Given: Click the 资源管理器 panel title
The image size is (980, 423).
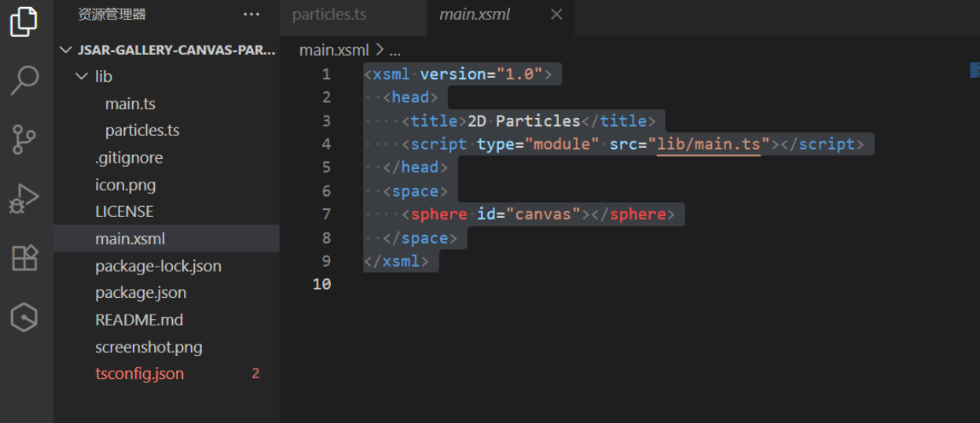Looking at the screenshot, I should tap(112, 14).
